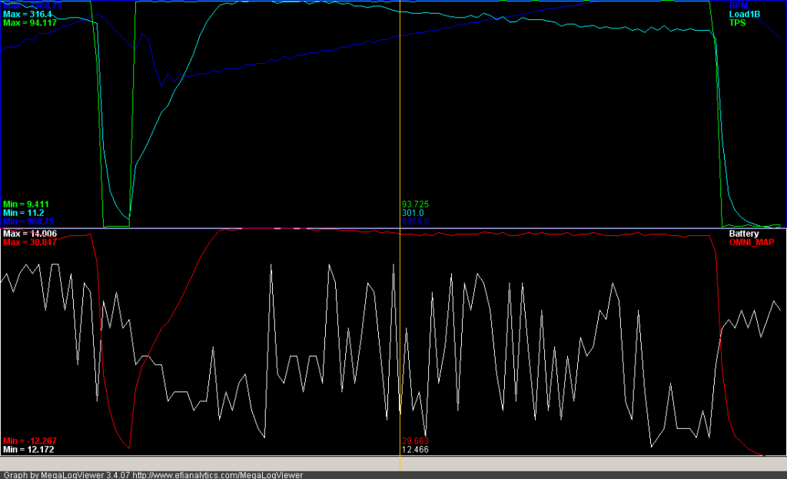Click cursor value 301.0 for Load1B
Image resolution: width=787 pixels, height=479 pixels.
pyautogui.click(x=413, y=212)
